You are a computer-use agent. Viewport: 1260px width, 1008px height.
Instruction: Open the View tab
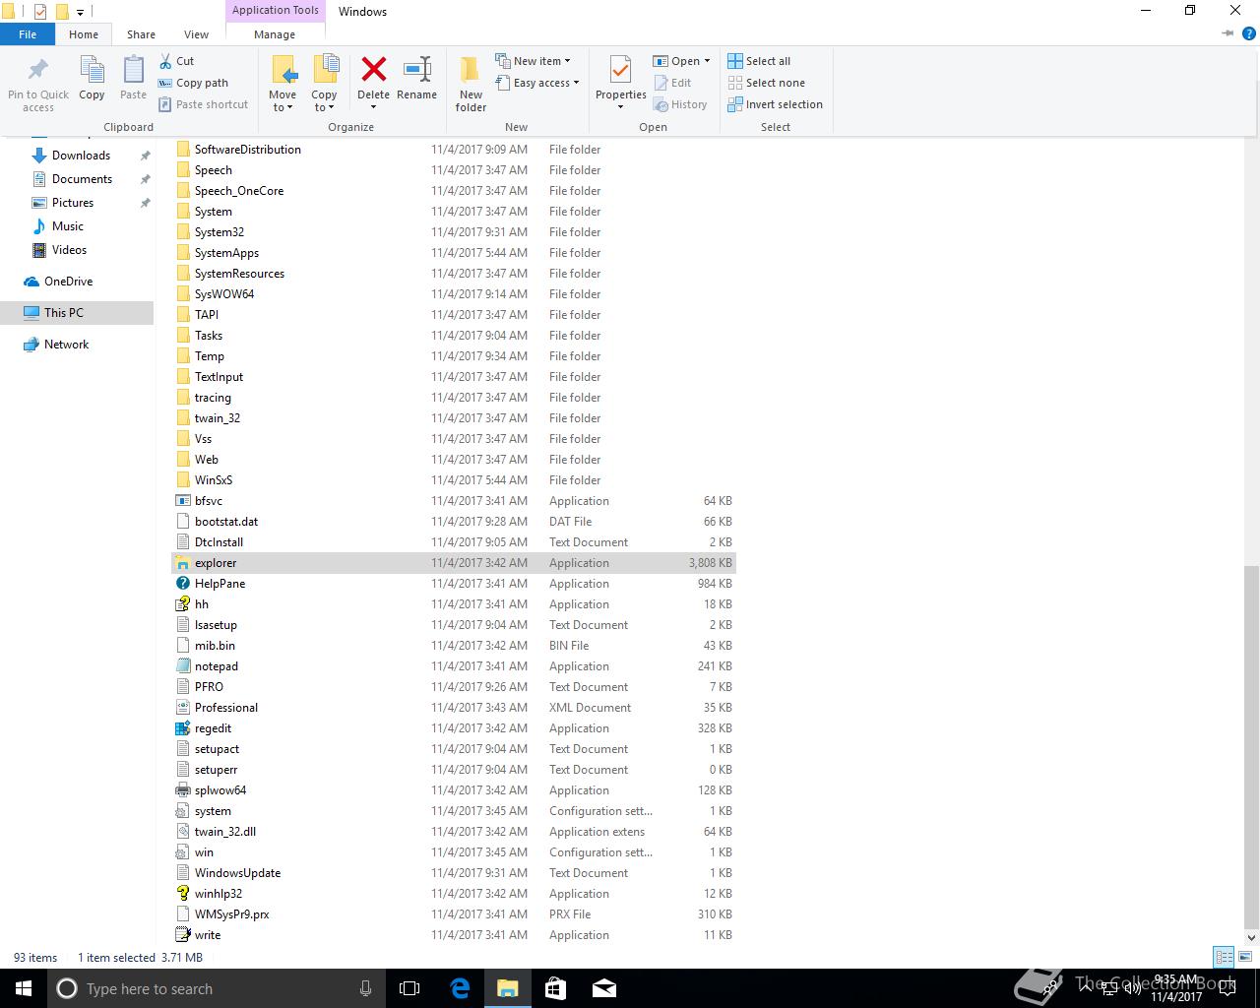click(196, 33)
